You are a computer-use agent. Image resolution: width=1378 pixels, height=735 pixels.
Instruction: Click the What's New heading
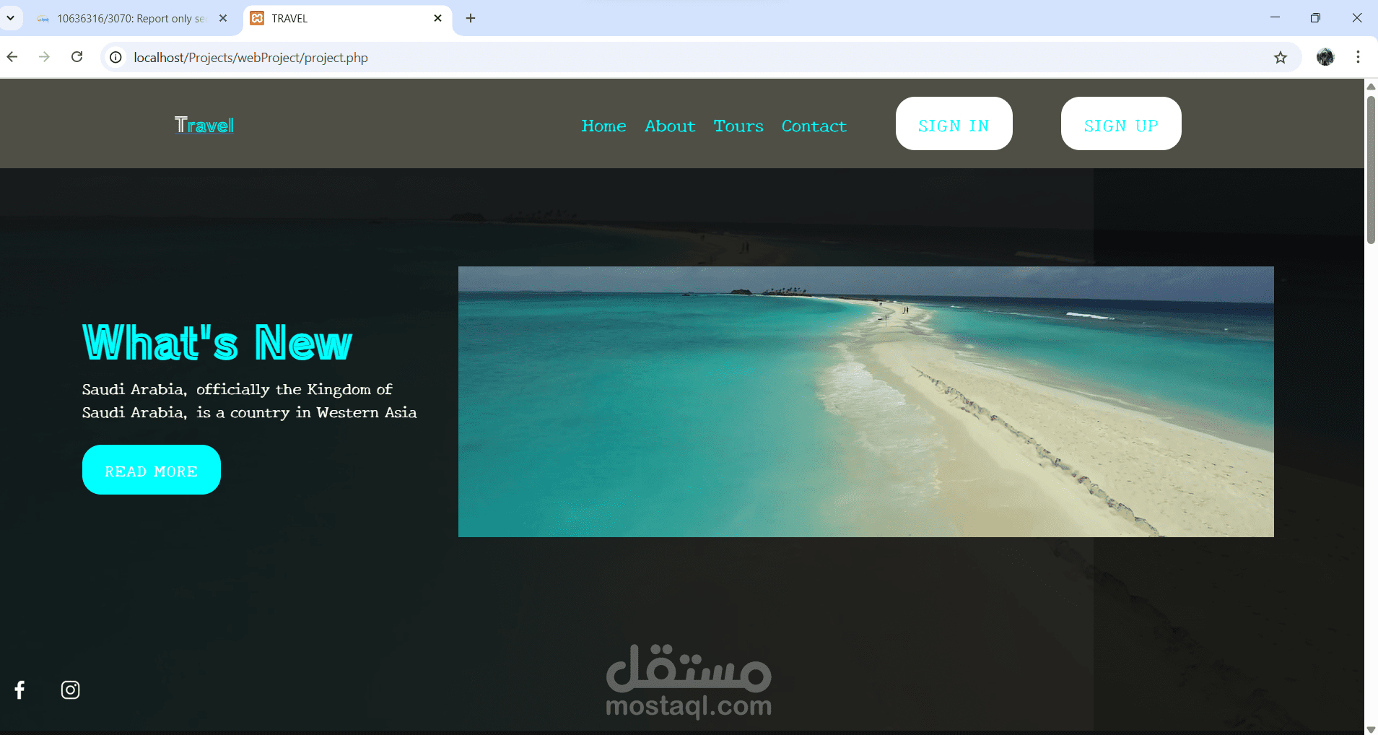tap(217, 342)
